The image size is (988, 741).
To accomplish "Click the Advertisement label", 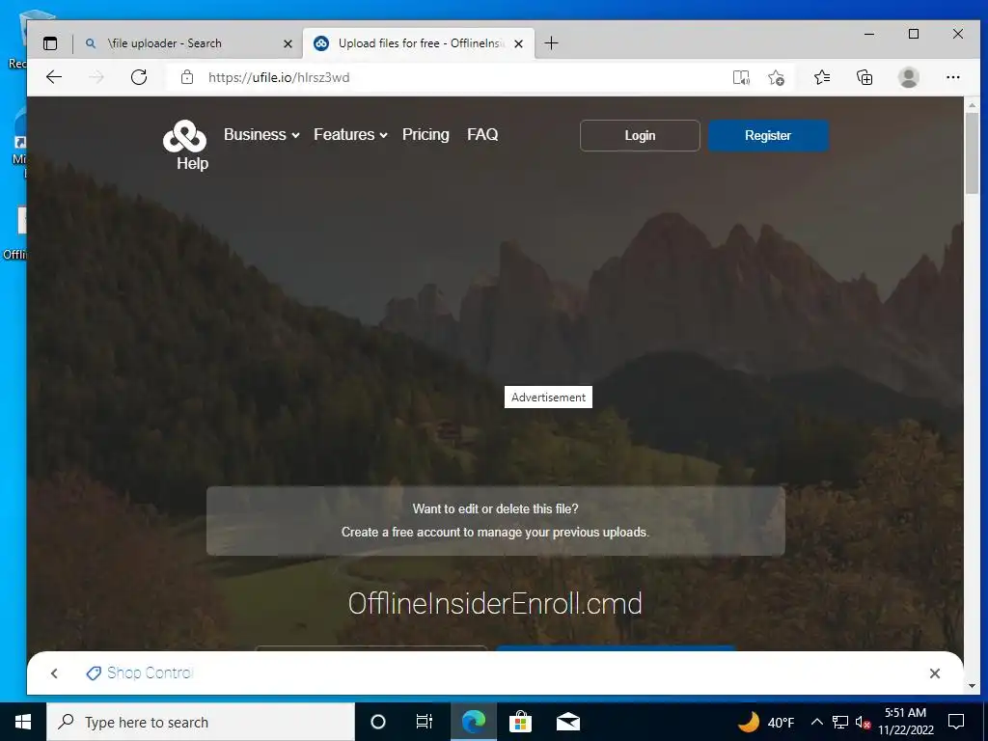I will click(548, 397).
